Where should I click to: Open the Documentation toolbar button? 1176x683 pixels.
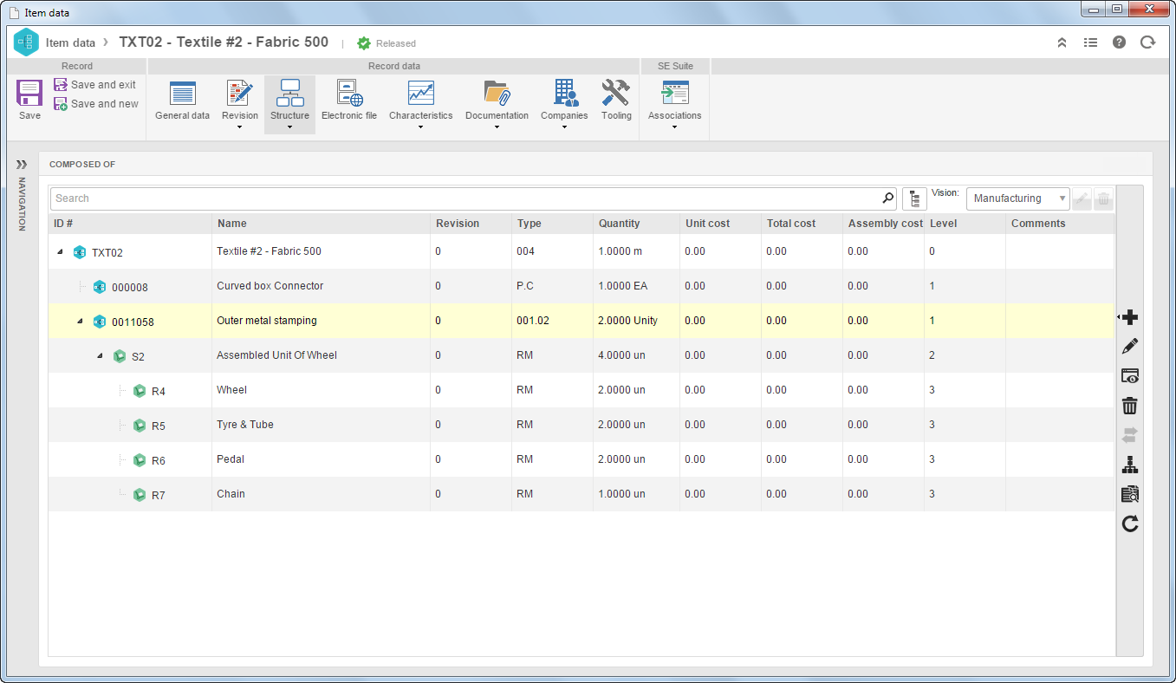pos(497,100)
